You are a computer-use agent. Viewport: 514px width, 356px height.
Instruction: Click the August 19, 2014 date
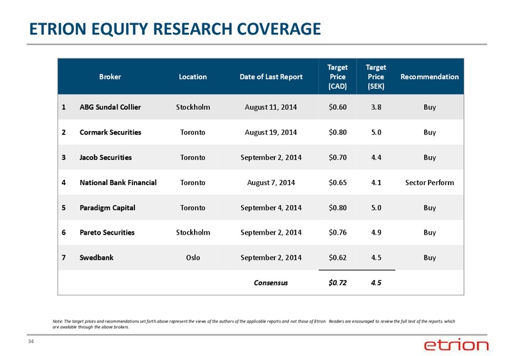pos(270,132)
